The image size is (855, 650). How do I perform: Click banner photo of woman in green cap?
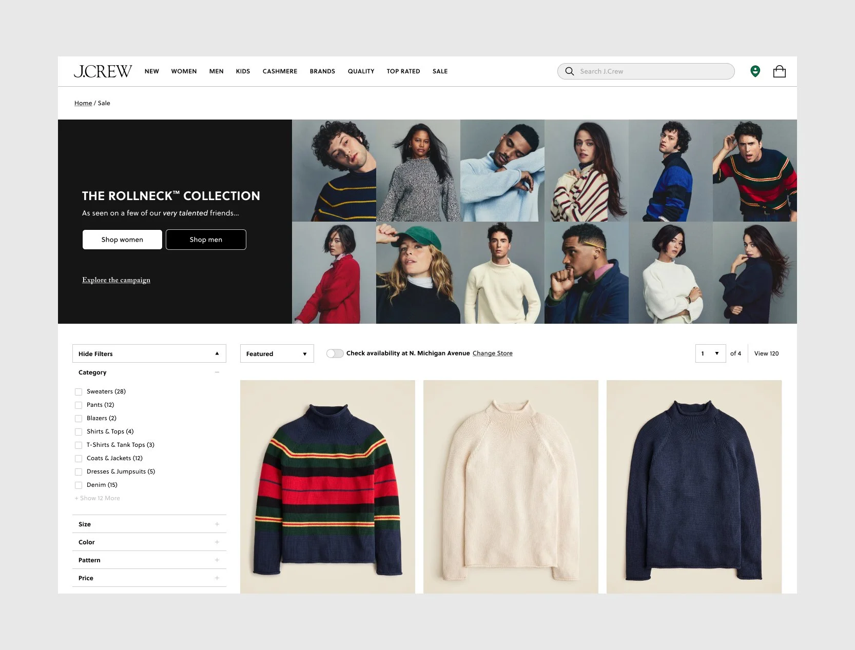click(418, 273)
